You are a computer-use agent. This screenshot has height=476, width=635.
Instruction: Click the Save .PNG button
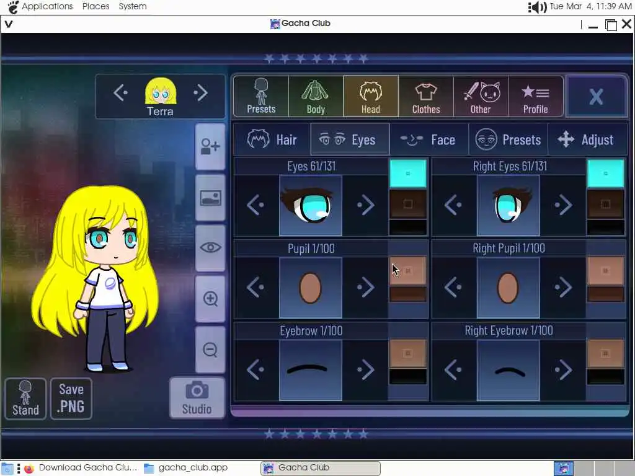71,399
